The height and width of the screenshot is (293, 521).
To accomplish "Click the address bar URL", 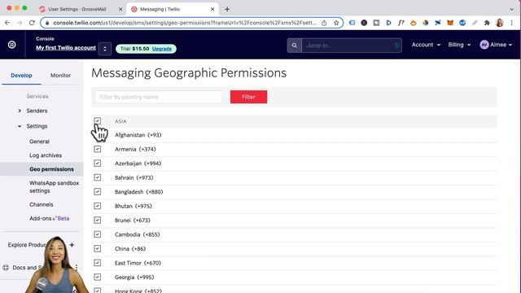I will click(185, 23).
